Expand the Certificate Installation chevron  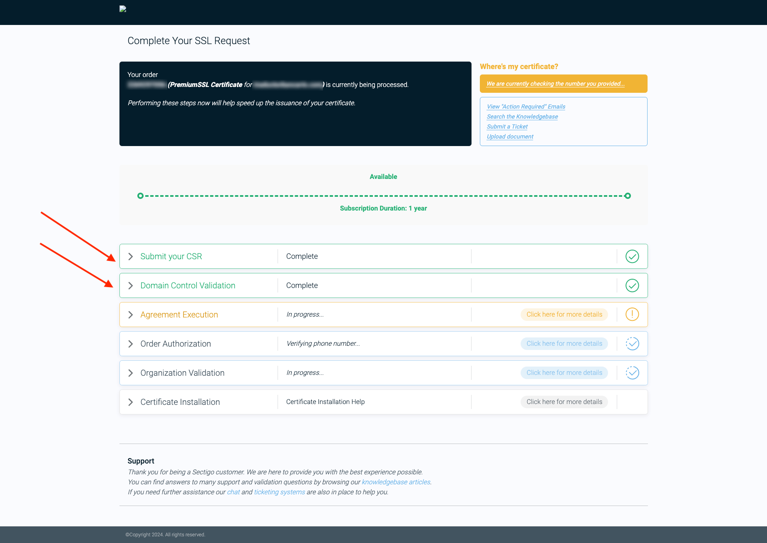[x=131, y=402]
